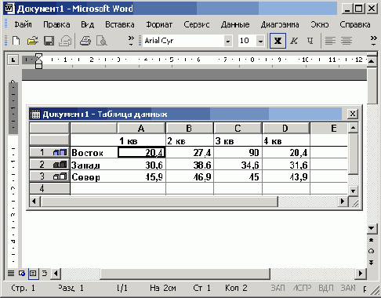Click the '3 кв' header cell
Image resolution: width=381 pixels, height=298 pixels.
(238, 141)
